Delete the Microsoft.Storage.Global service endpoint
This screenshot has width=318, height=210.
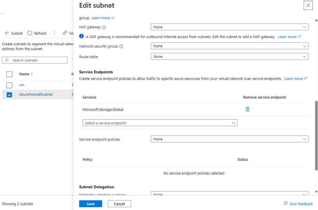pos(248,109)
